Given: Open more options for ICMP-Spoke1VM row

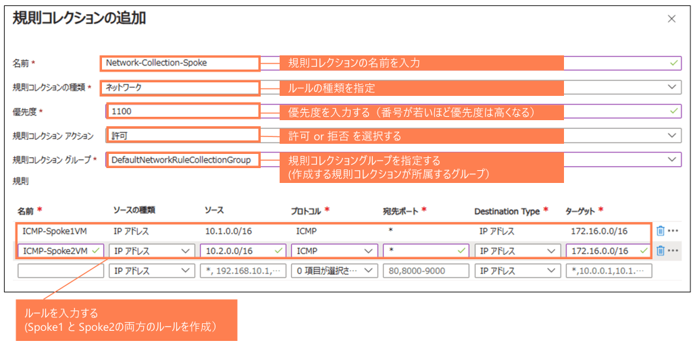Looking at the screenshot, I should tap(673, 231).
